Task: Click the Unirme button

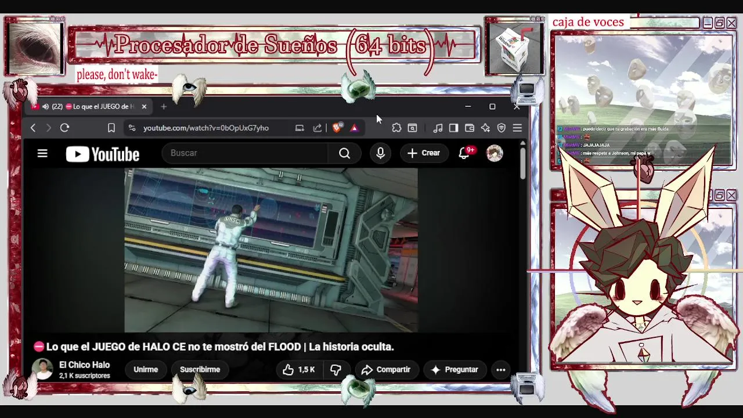Action: 146,370
